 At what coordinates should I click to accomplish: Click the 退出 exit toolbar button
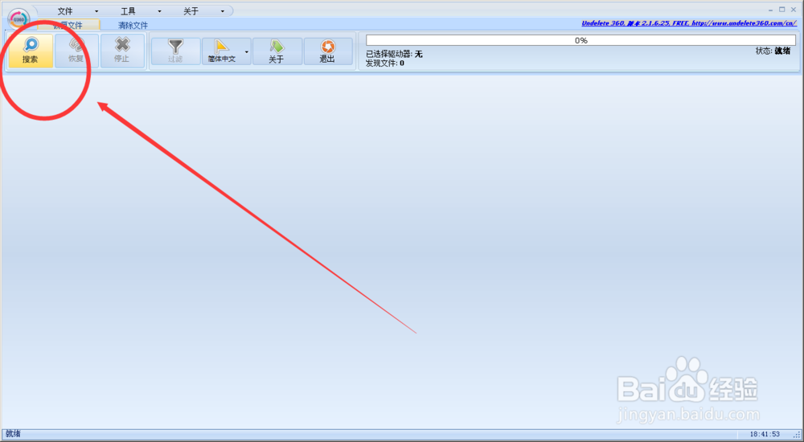[x=328, y=51]
